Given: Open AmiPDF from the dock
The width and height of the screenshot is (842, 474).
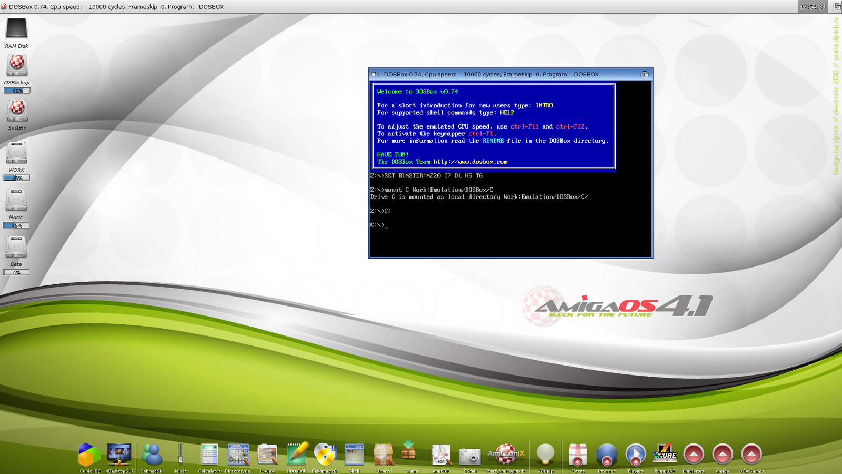Looking at the screenshot, I should tap(441, 454).
